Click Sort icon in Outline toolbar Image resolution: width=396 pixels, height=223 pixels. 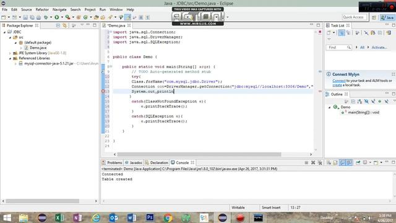click(x=359, y=102)
